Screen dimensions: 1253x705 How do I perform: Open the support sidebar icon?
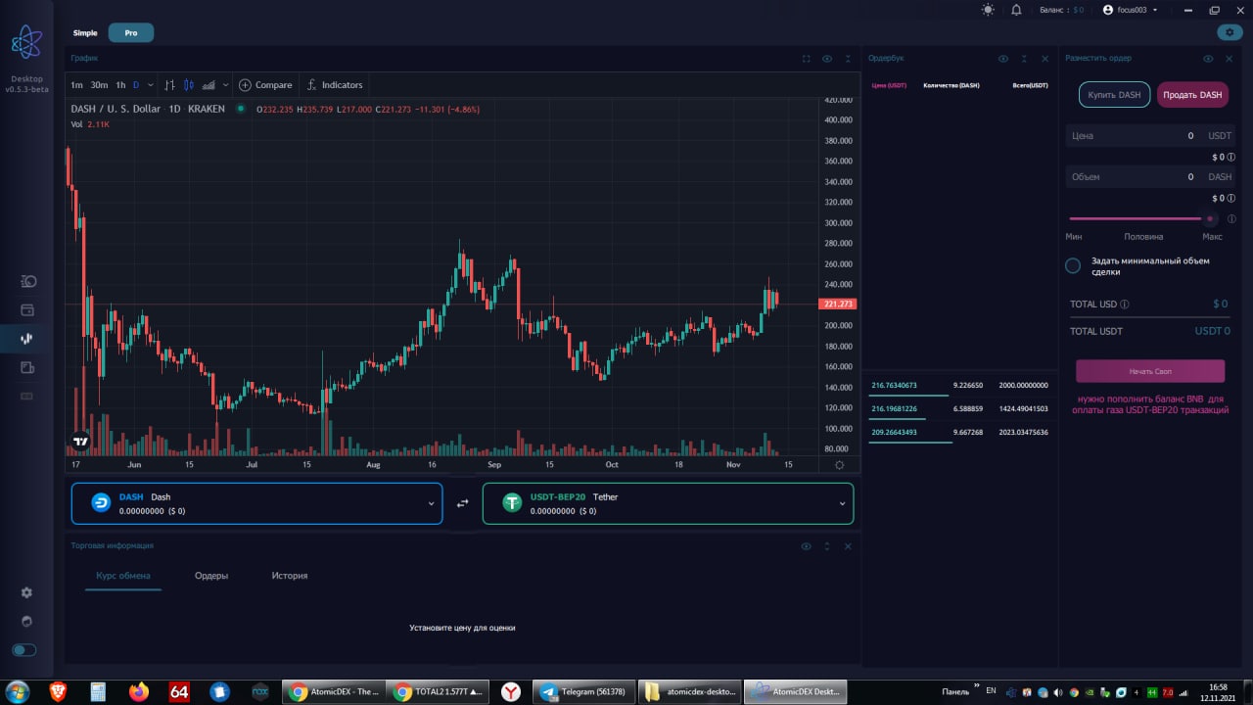pyautogui.click(x=26, y=621)
